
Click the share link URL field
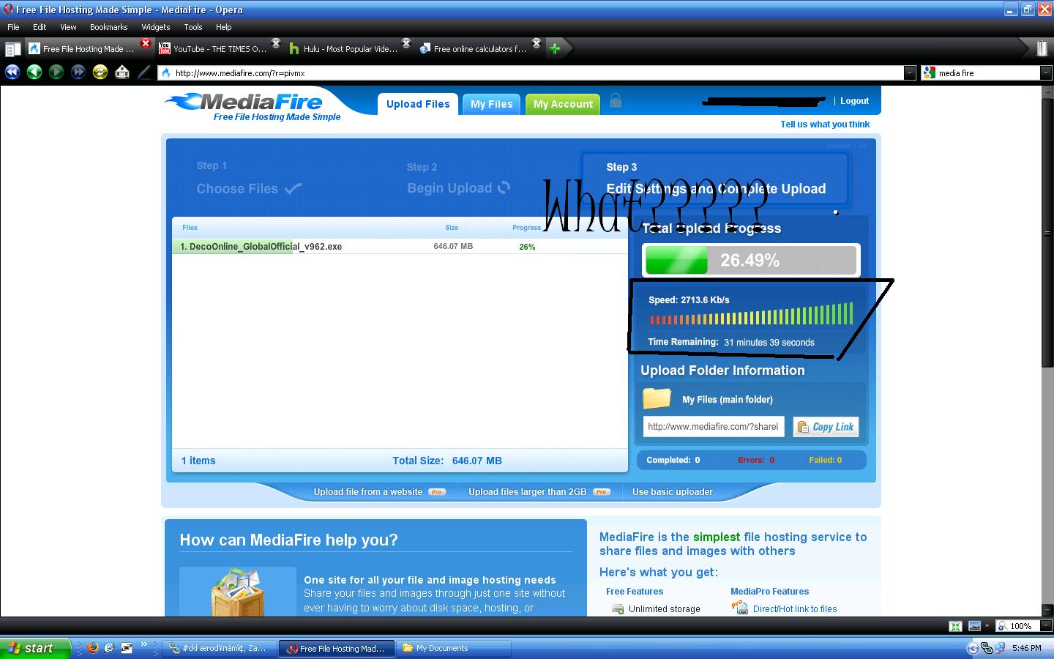(714, 427)
